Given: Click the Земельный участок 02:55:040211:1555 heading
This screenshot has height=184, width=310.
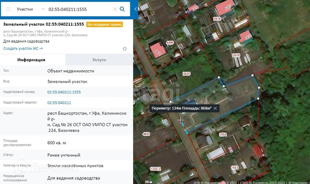Looking at the screenshot, I should (43, 24).
